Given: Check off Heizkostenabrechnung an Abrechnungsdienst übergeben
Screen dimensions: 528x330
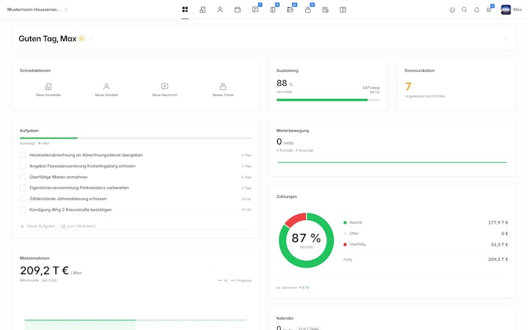Looking at the screenshot, I should pos(23,155).
